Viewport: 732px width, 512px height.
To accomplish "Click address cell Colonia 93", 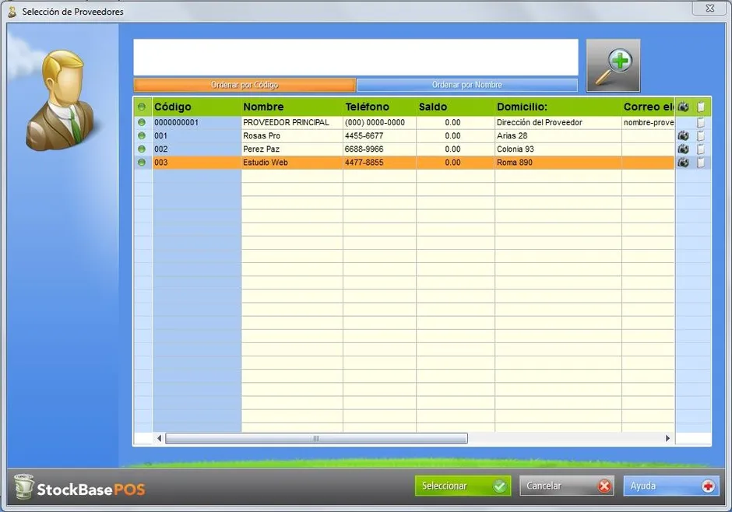I will (558, 149).
